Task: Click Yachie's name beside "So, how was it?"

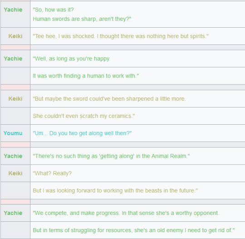Action: point(13,10)
